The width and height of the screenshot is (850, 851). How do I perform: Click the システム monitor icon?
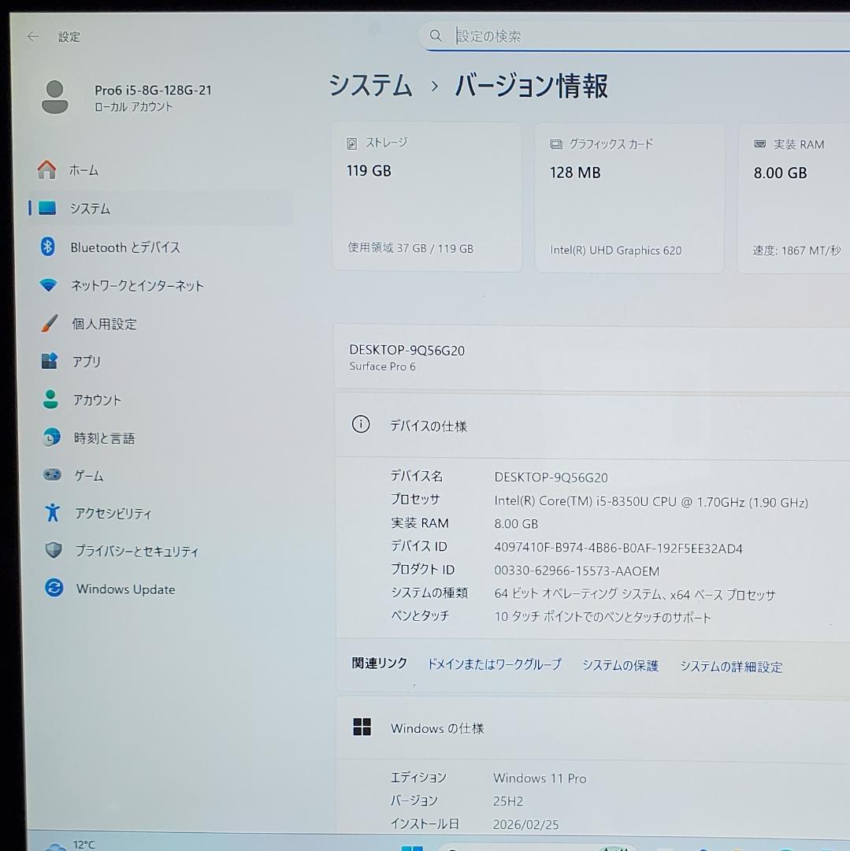click(47, 208)
